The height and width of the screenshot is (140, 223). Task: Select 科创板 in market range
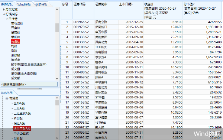pyautogui.click(x=18, y=118)
